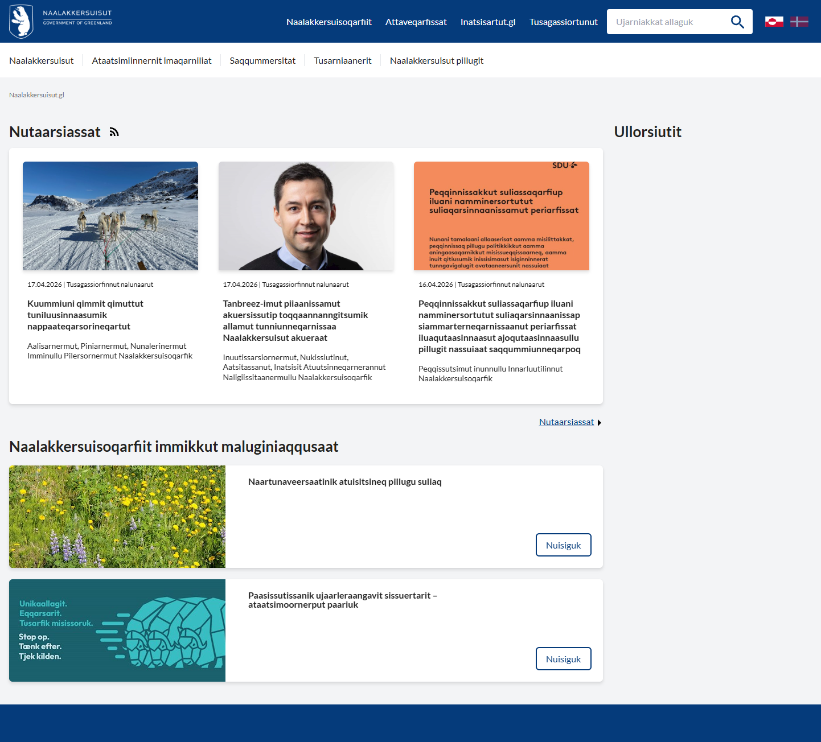
Task: Open Naalakkersuisut pillugit navigation item
Action: tap(436, 60)
